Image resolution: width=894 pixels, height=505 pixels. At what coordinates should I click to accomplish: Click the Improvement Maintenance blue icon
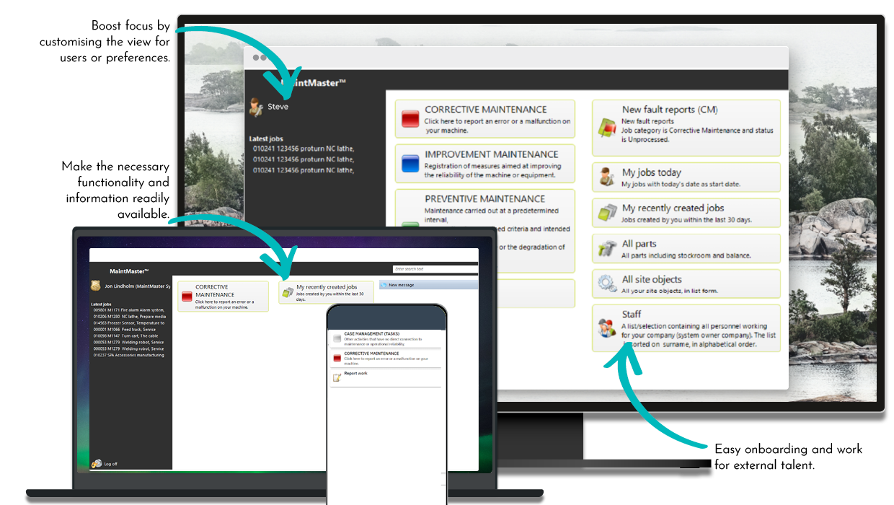click(x=409, y=164)
